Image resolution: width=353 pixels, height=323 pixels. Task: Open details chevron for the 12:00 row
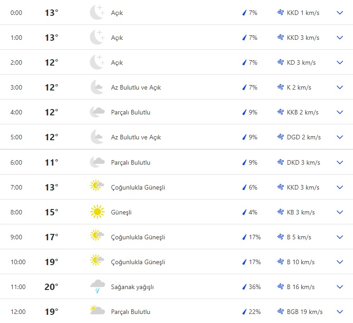(x=340, y=312)
